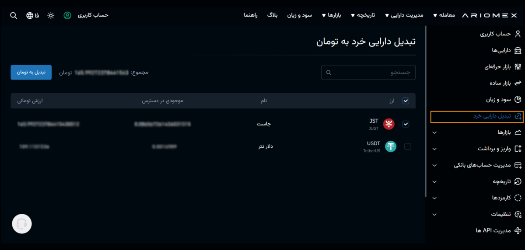Click the green user profile icon
The image size is (525, 250).
[67, 15]
